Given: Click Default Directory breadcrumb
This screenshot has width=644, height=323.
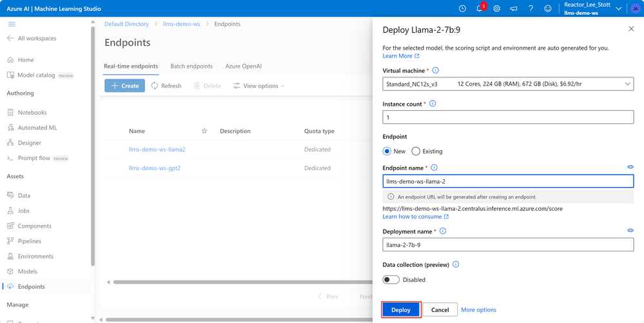Looking at the screenshot, I should coord(126,24).
